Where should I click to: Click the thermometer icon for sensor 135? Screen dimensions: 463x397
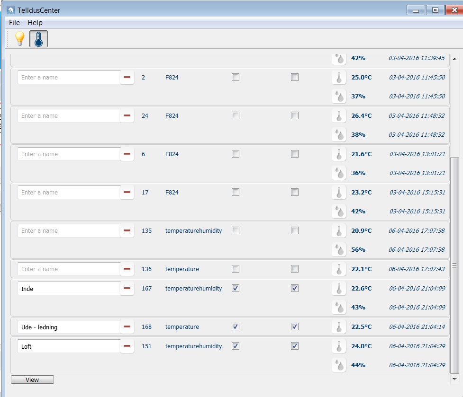click(x=339, y=231)
